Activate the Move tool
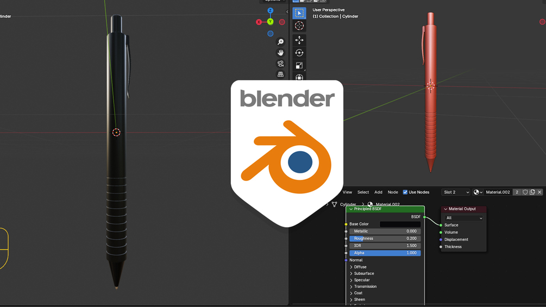546x307 pixels. tap(299, 40)
